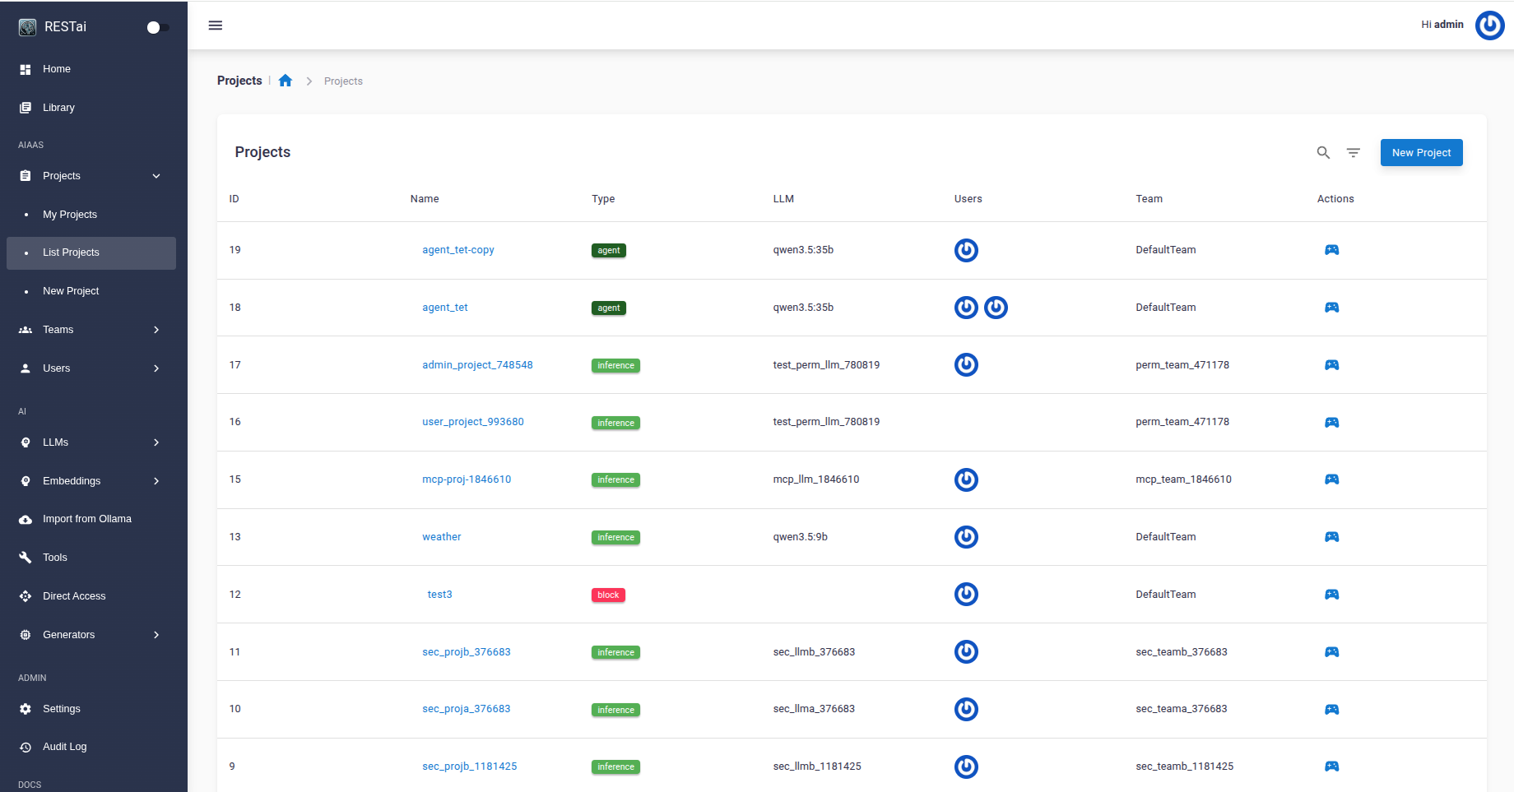Screen dimensions: 1514x792
Task: Click second user avatar in agent_tet row
Action: pos(996,308)
